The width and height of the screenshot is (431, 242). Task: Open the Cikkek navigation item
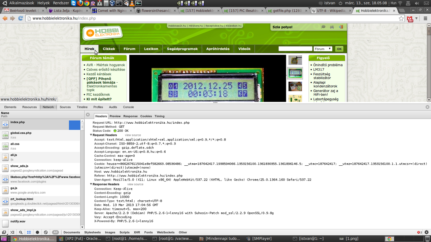click(x=109, y=49)
